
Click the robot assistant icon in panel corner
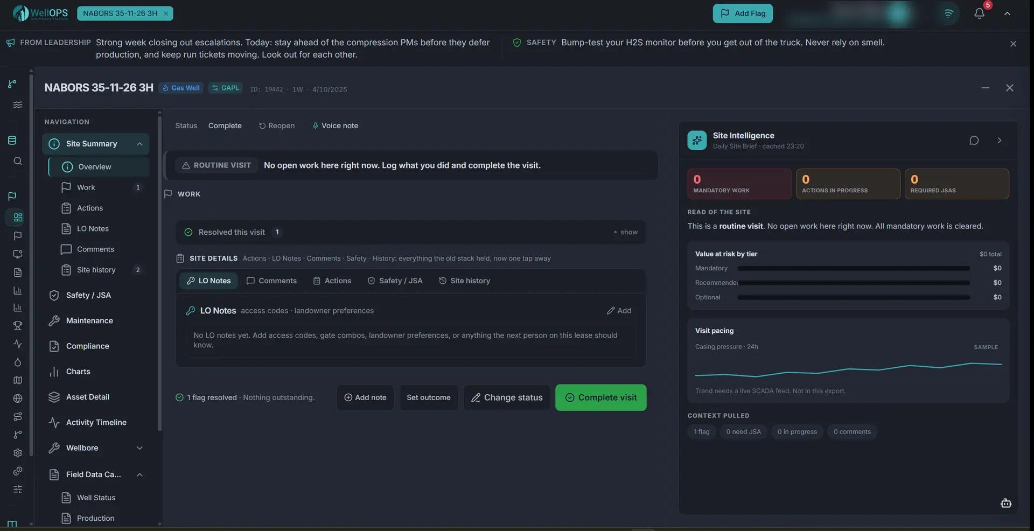point(1005,503)
